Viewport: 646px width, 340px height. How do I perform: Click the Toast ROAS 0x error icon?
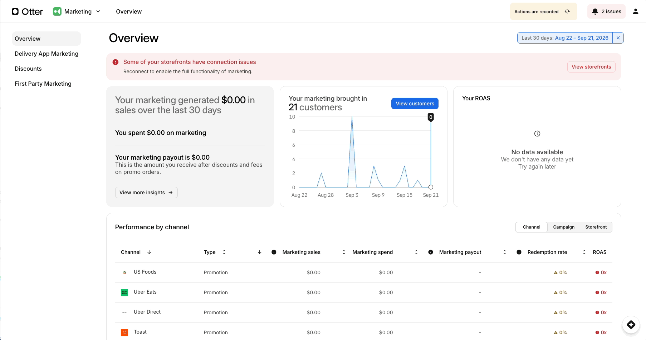597,332
